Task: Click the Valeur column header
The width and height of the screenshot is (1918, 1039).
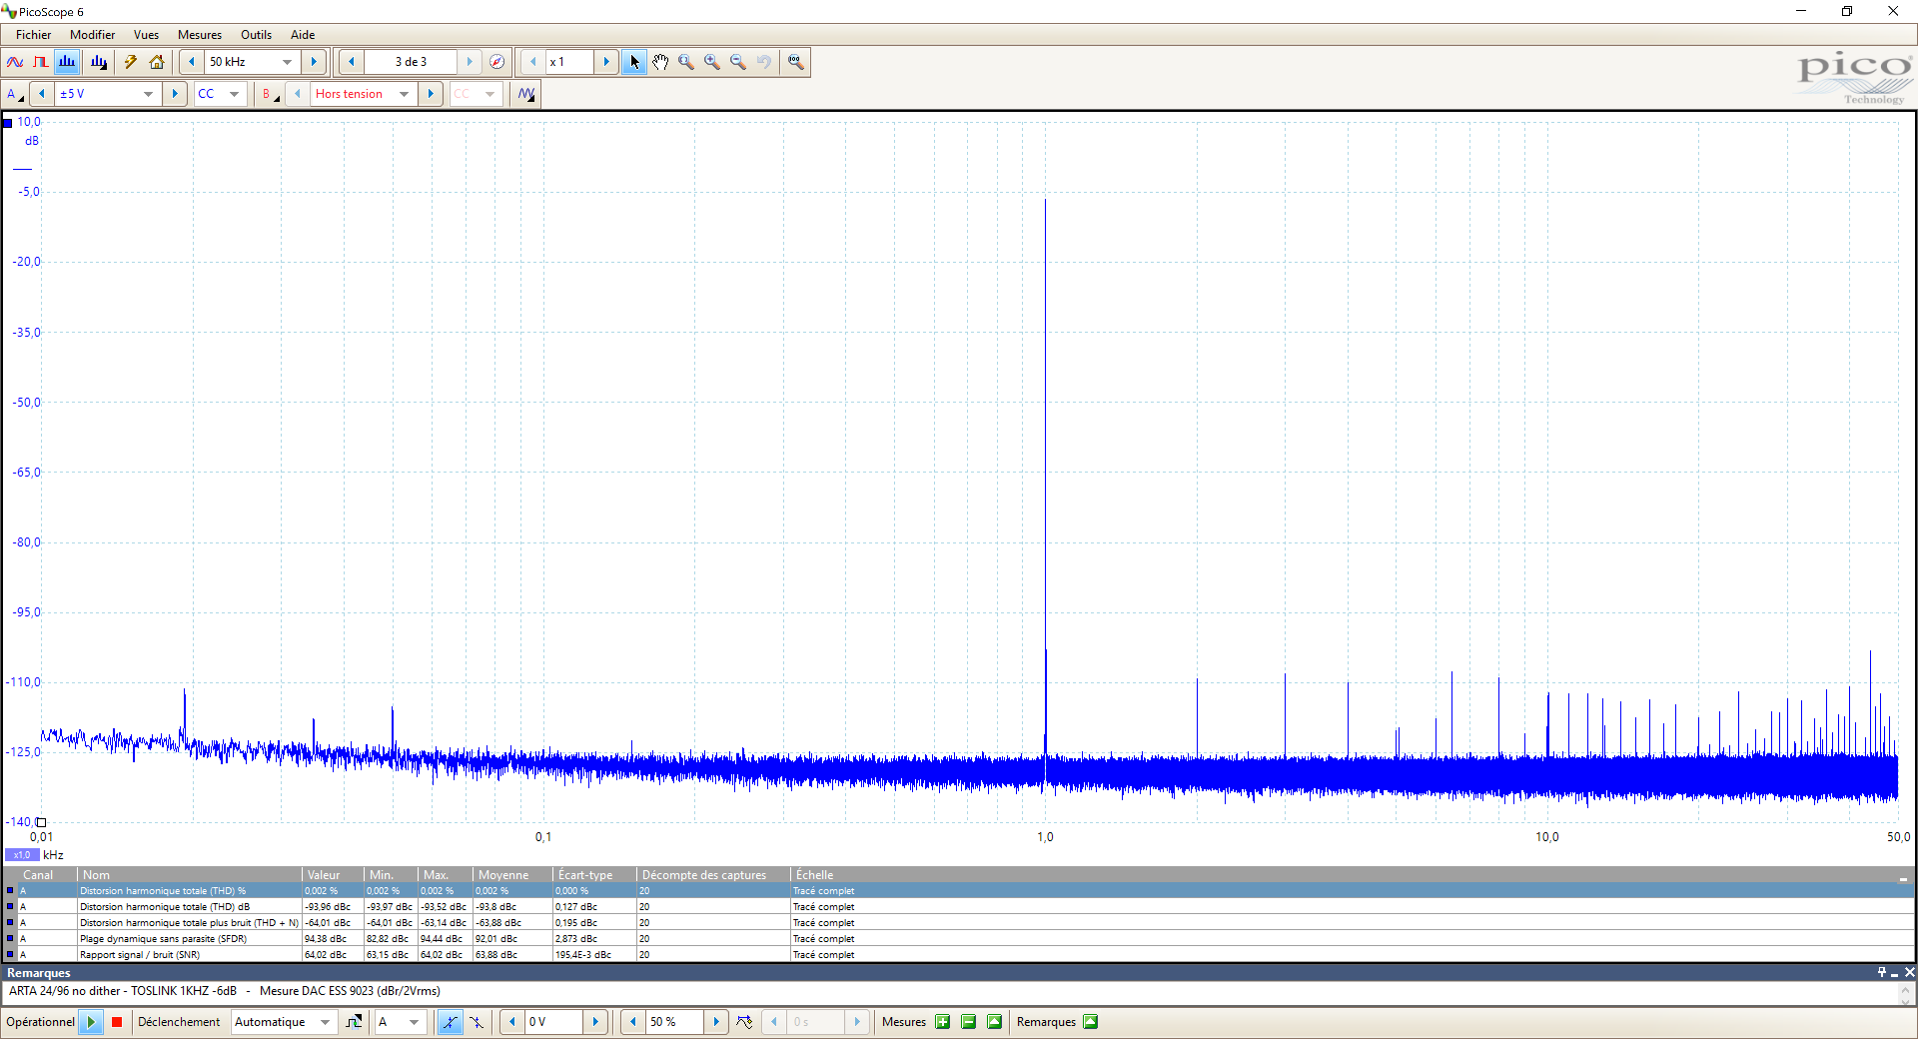Action: point(333,875)
